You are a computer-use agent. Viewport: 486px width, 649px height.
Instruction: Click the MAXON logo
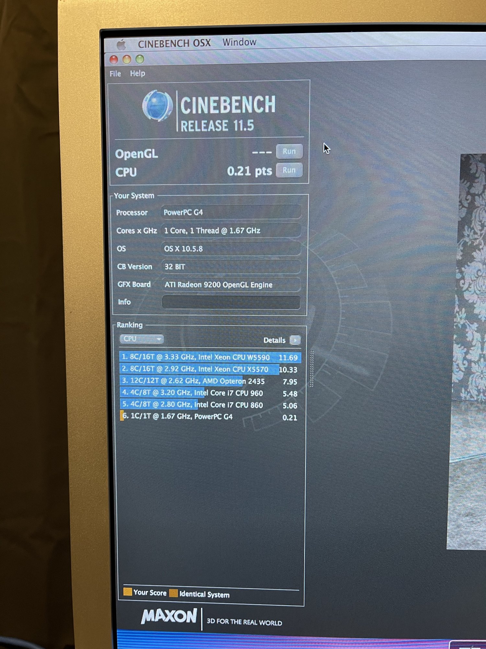click(169, 616)
